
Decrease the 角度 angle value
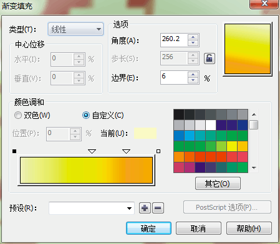193,43
